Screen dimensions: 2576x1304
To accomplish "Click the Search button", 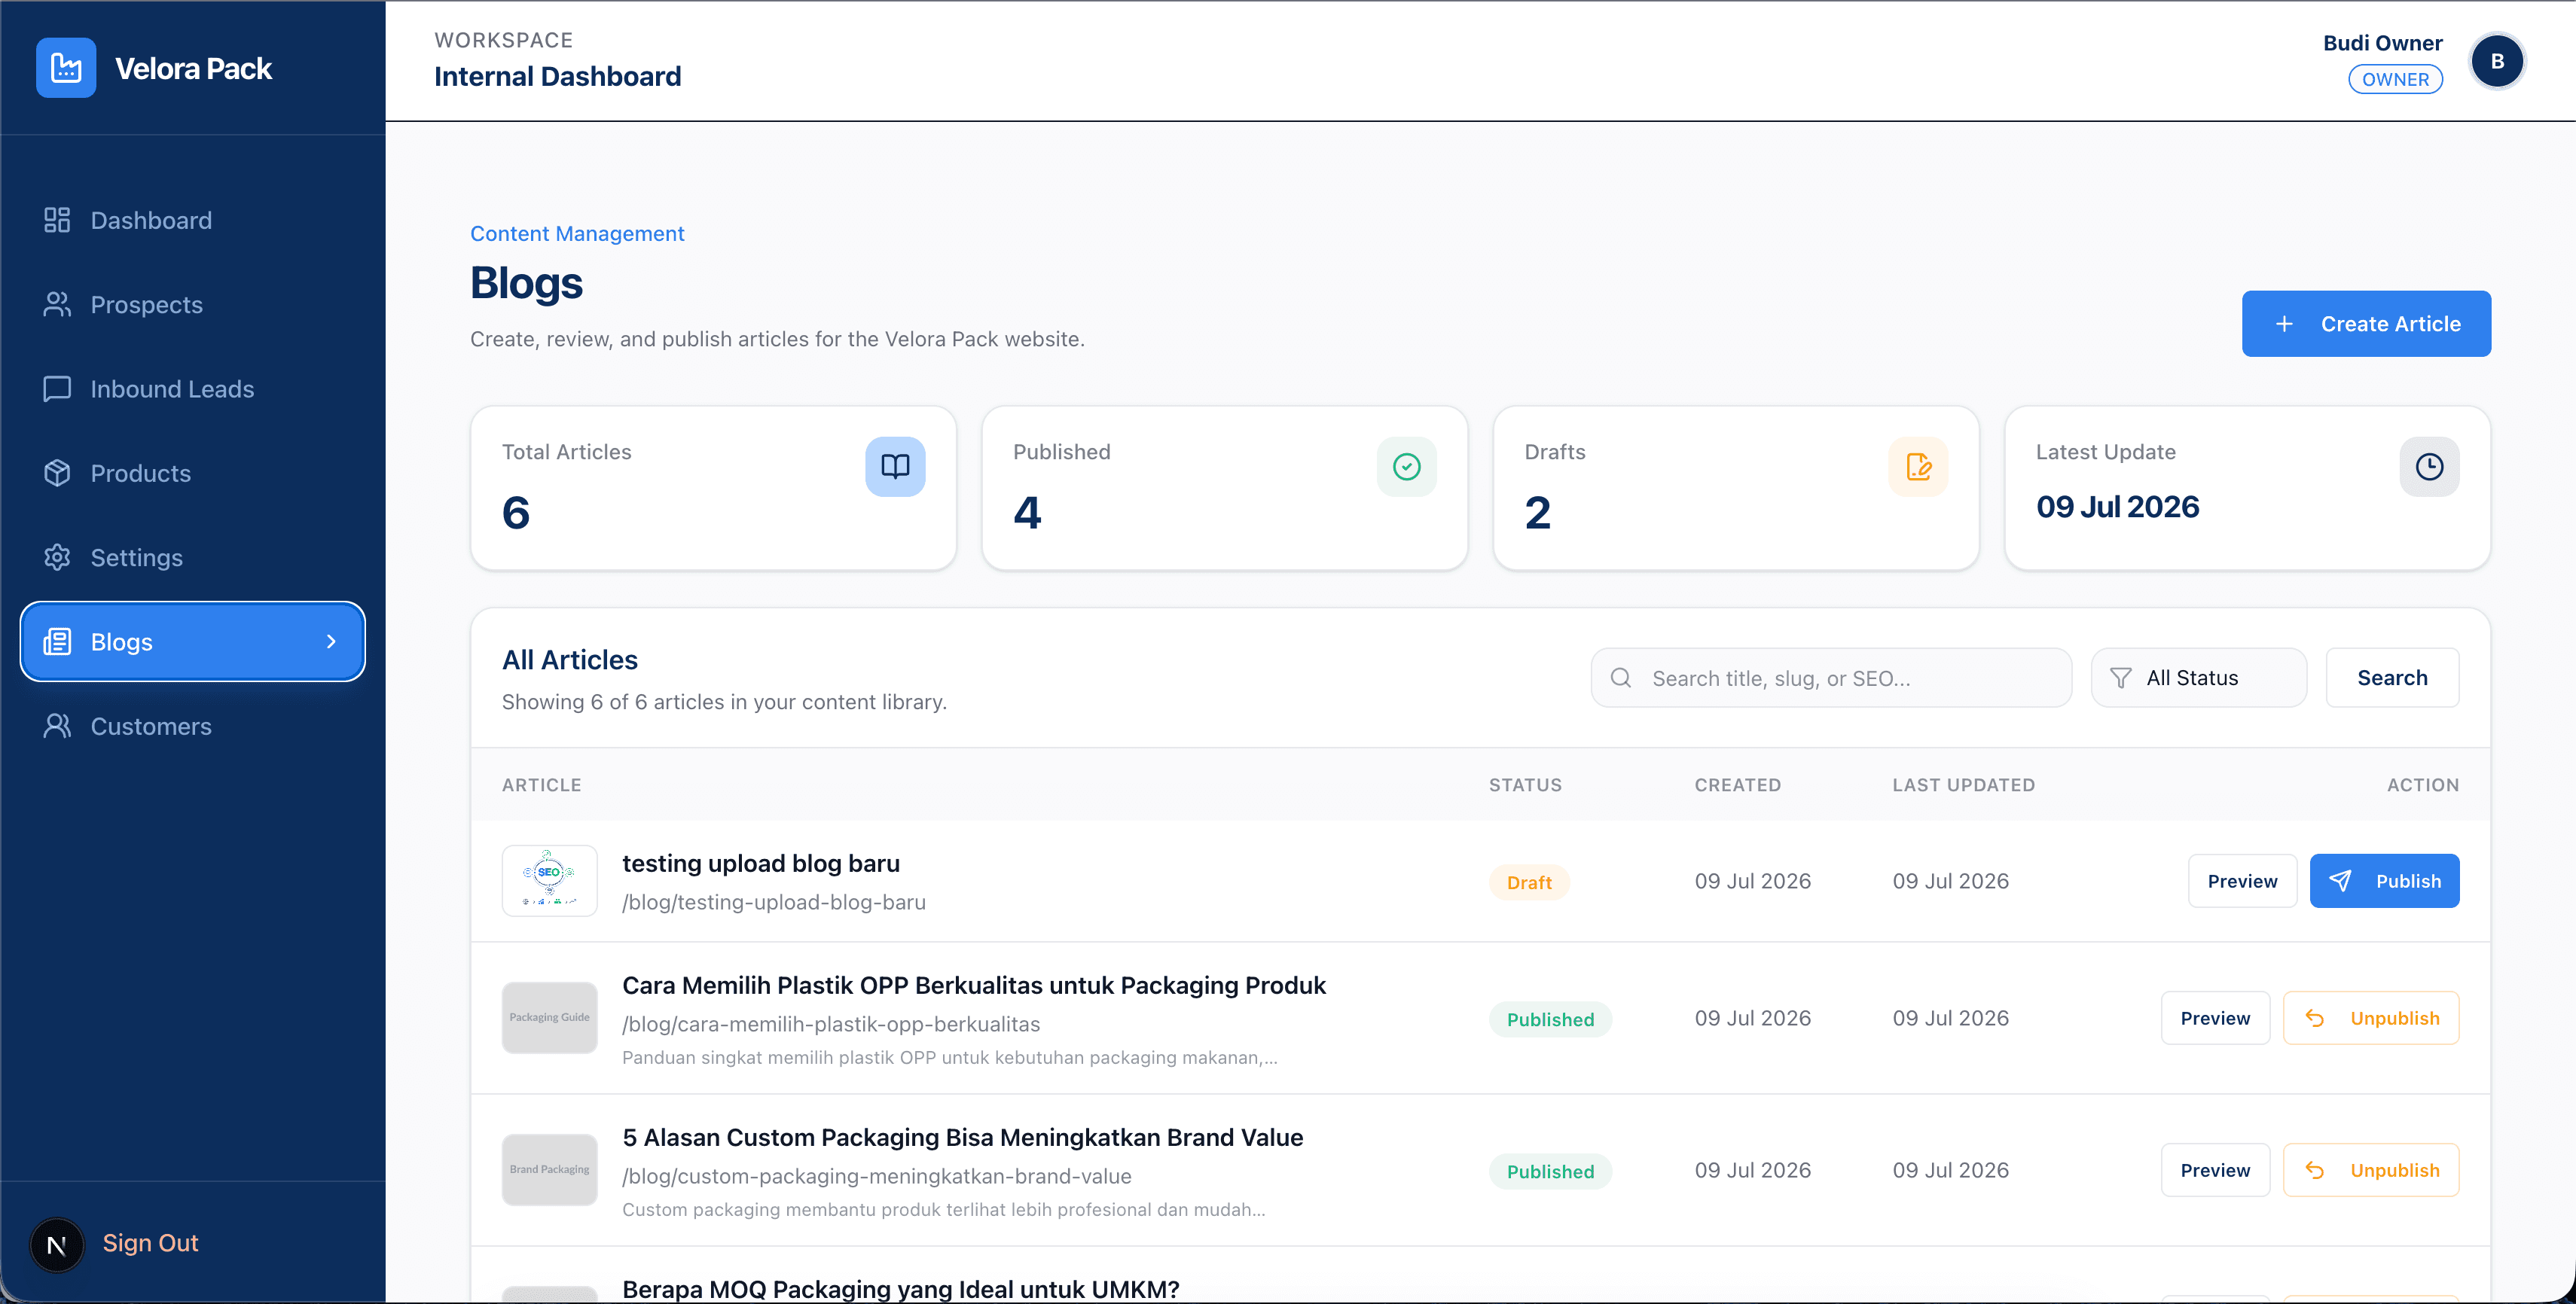I will pyautogui.click(x=2392, y=678).
